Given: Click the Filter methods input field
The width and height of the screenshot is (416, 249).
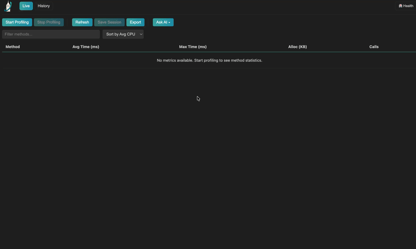Looking at the screenshot, I should click(51, 34).
